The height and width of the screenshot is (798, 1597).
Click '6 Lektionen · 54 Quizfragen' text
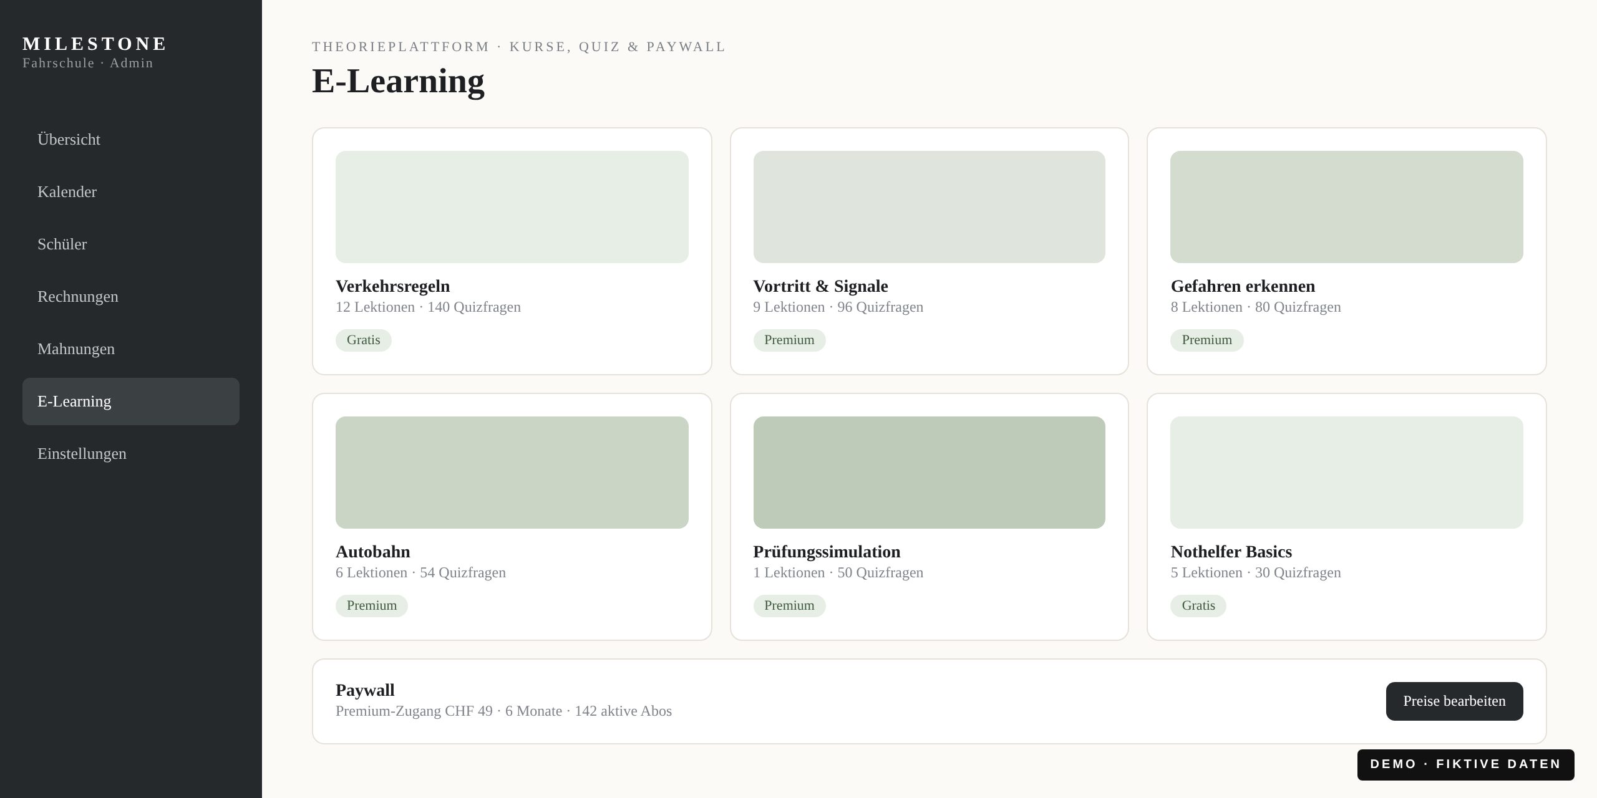click(420, 573)
